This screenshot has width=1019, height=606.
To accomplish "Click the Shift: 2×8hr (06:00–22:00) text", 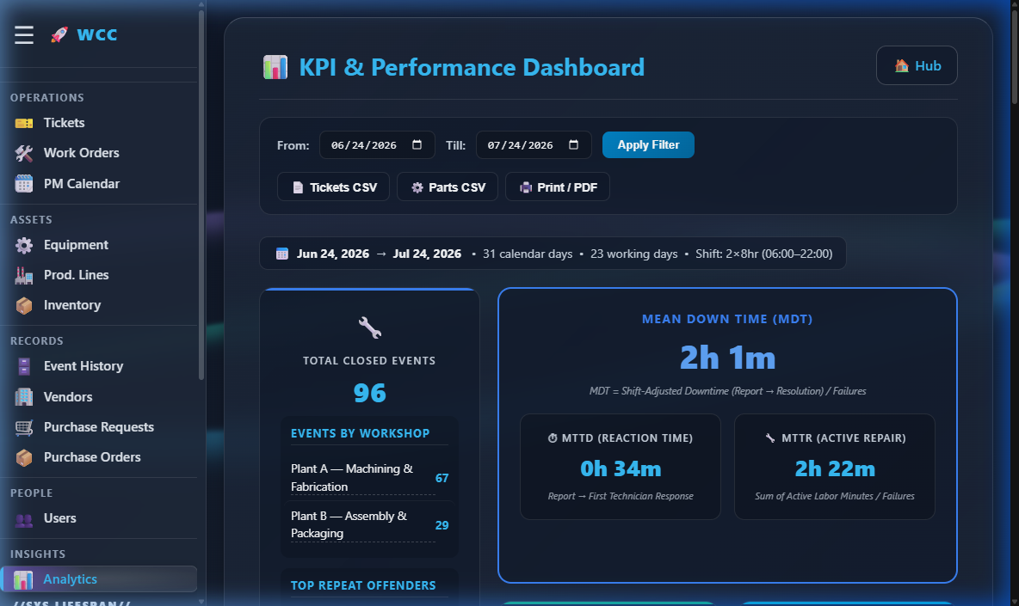I will click(x=763, y=254).
